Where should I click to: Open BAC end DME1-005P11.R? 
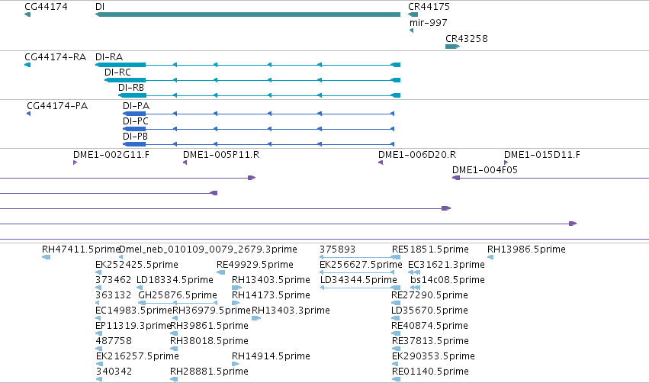pyautogui.click(x=221, y=154)
